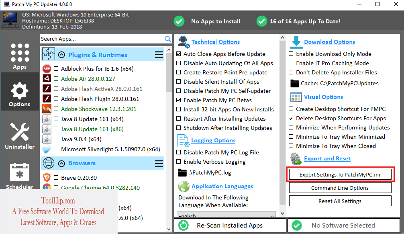Open Plugins & Runtimes hamburger menu
Viewport: 404px width, 234px height.
[159, 55]
